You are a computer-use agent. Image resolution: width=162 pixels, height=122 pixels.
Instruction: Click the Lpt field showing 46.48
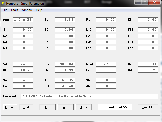click(x=65, y=86)
